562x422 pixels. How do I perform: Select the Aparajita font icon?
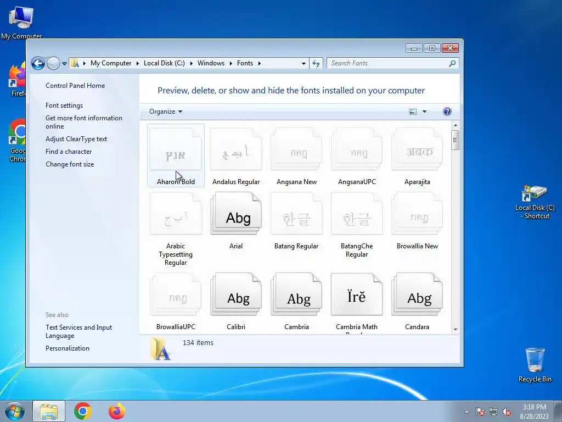click(417, 149)
